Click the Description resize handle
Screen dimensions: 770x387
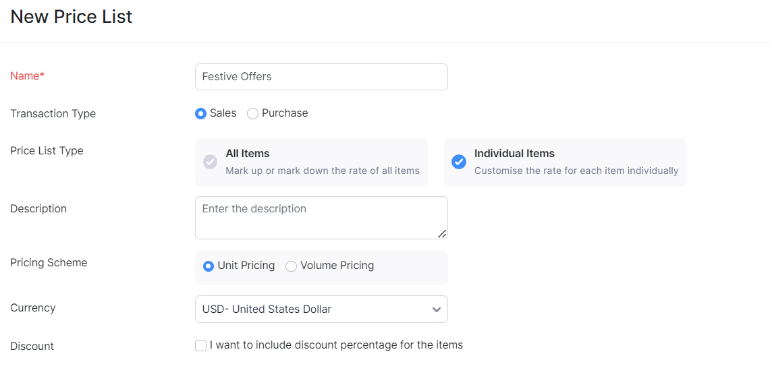[x=442, y=233]
